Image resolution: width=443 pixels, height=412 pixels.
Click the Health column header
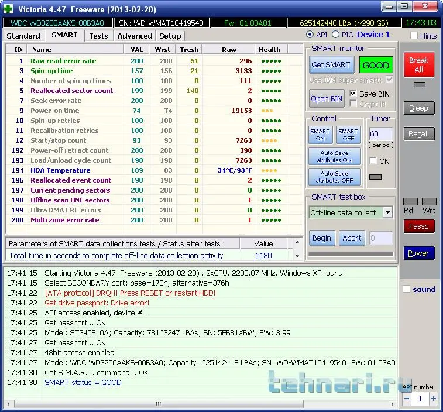point(270,50)
